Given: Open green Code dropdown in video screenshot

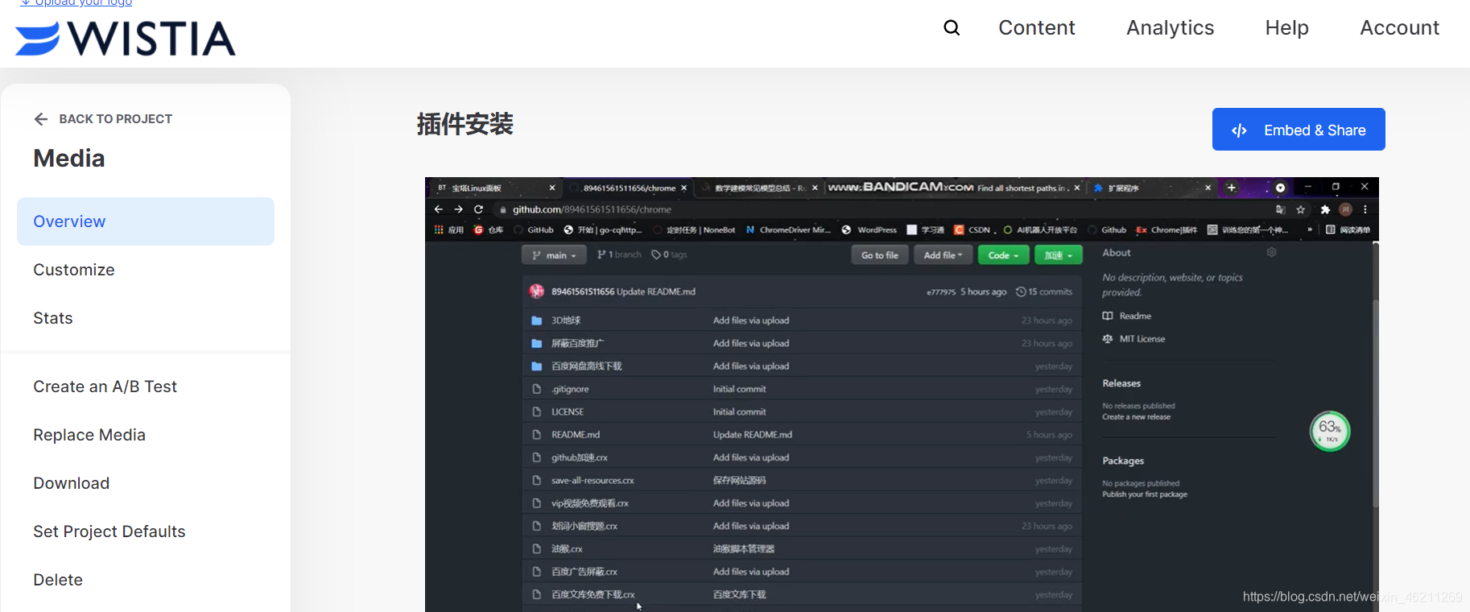Looking at the screenshot, I should [1004, 255].
